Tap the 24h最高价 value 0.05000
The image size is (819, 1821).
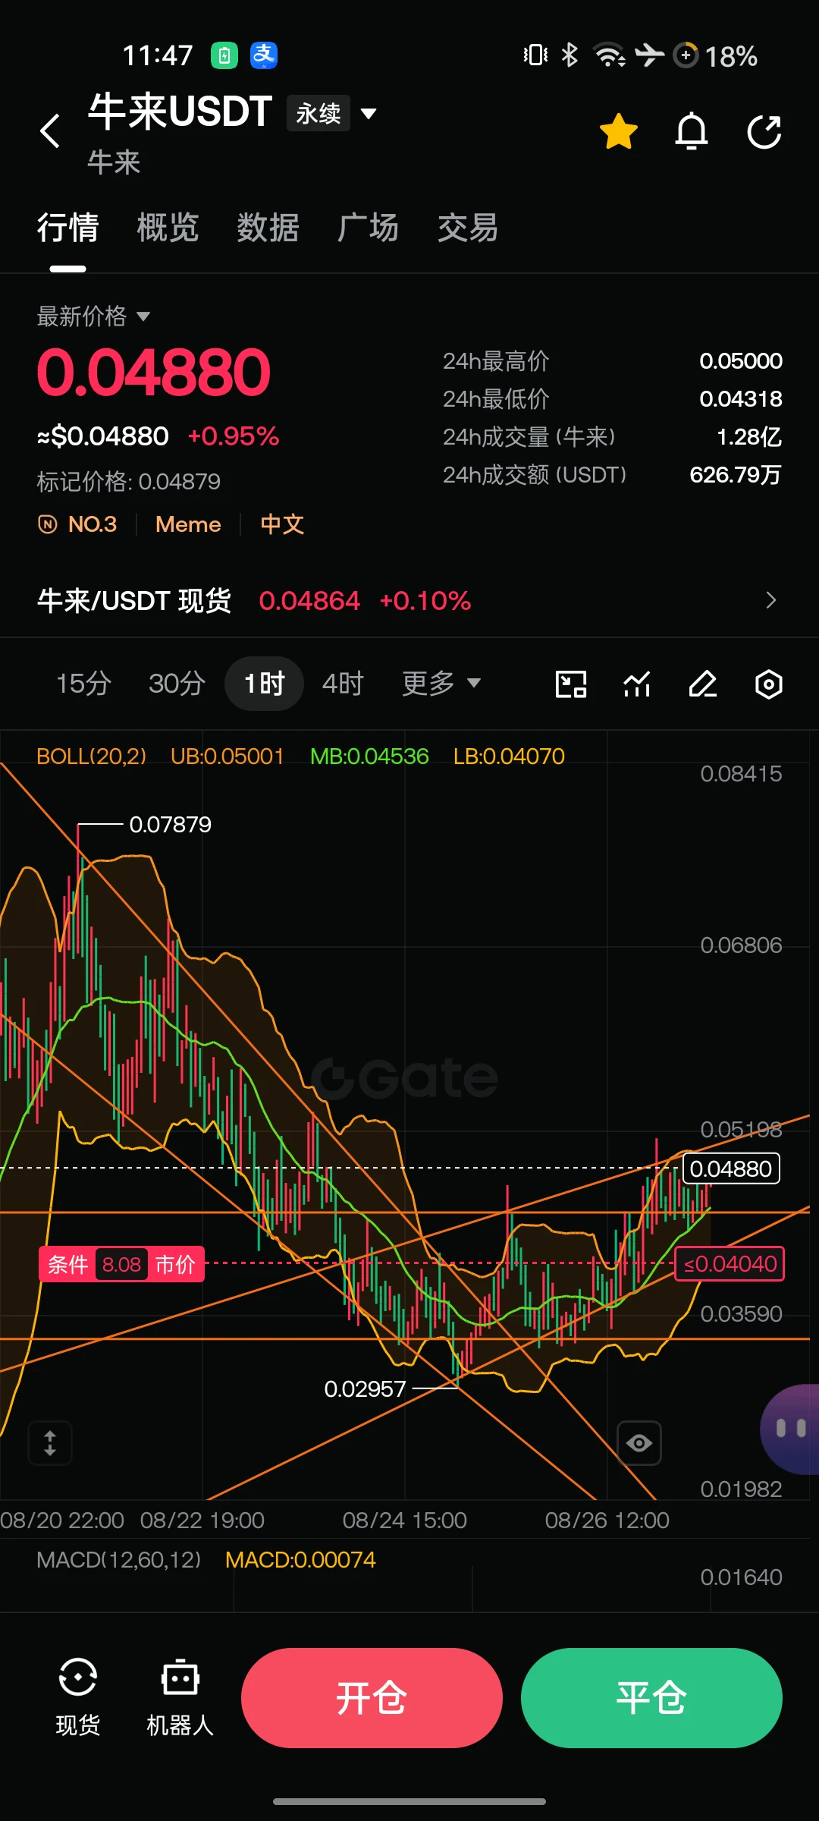(741, 361)
